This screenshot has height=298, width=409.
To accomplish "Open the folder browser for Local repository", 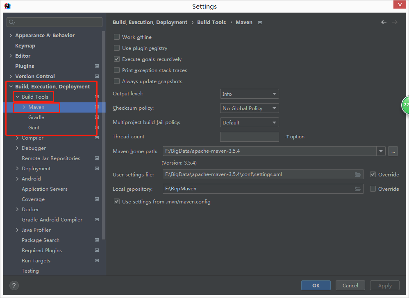I will [x=358, y=189].
